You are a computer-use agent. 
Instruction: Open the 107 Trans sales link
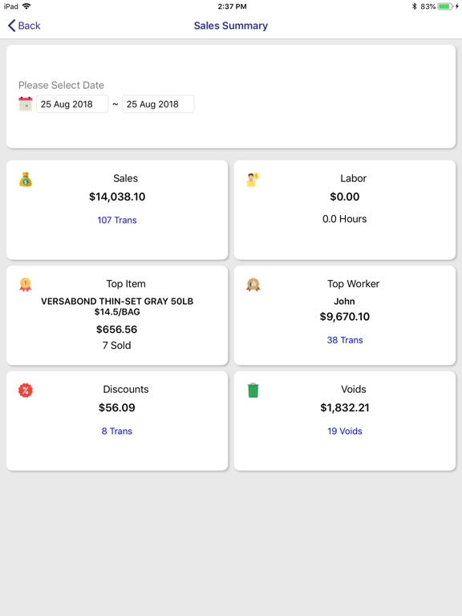pyautogui.click(x=117, y=220)
